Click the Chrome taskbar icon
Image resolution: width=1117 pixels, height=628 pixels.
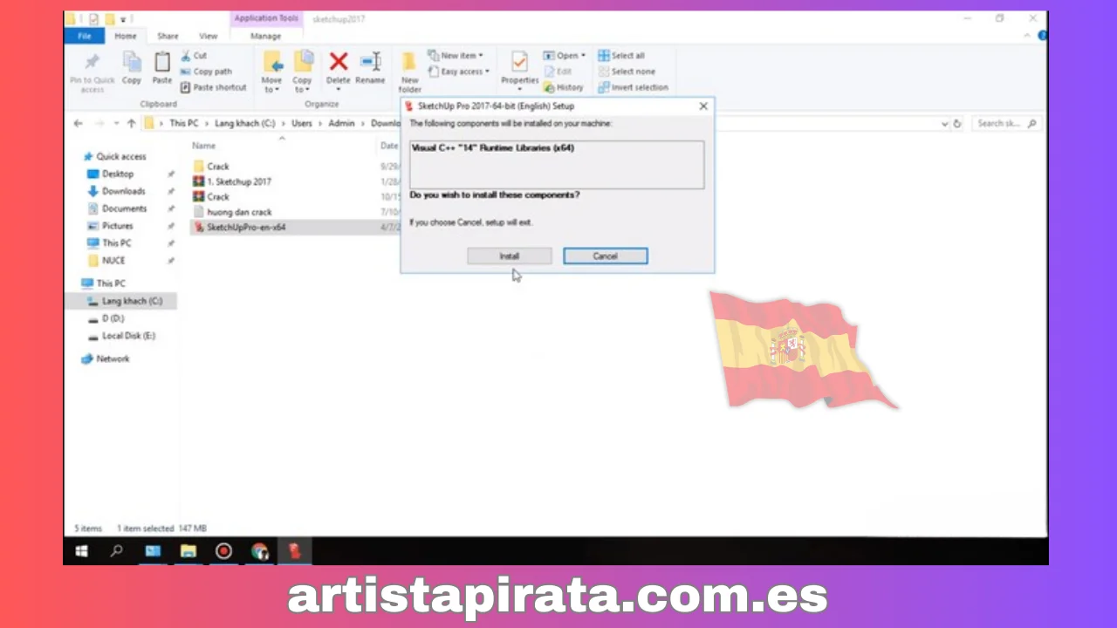click(259, 551)
